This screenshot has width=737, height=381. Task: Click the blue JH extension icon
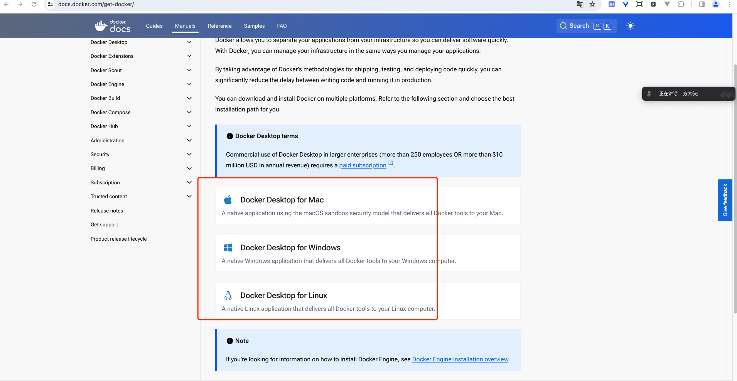[612, 4]
